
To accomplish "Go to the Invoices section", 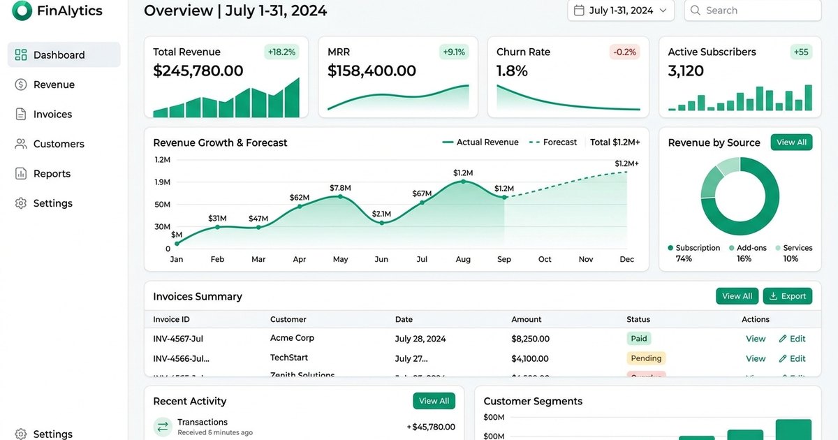I will 64,115.
